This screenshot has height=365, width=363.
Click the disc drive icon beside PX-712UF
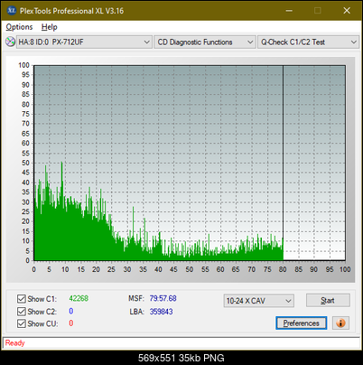[10, 42]
